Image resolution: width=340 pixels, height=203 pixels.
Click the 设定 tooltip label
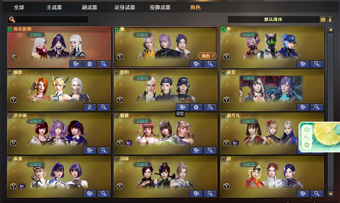tap(180, 114)
